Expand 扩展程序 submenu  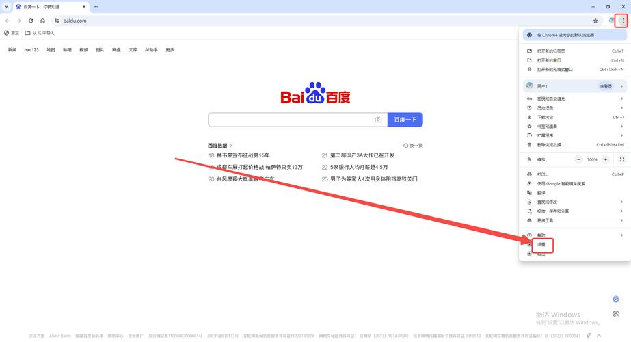pos(575,135)
